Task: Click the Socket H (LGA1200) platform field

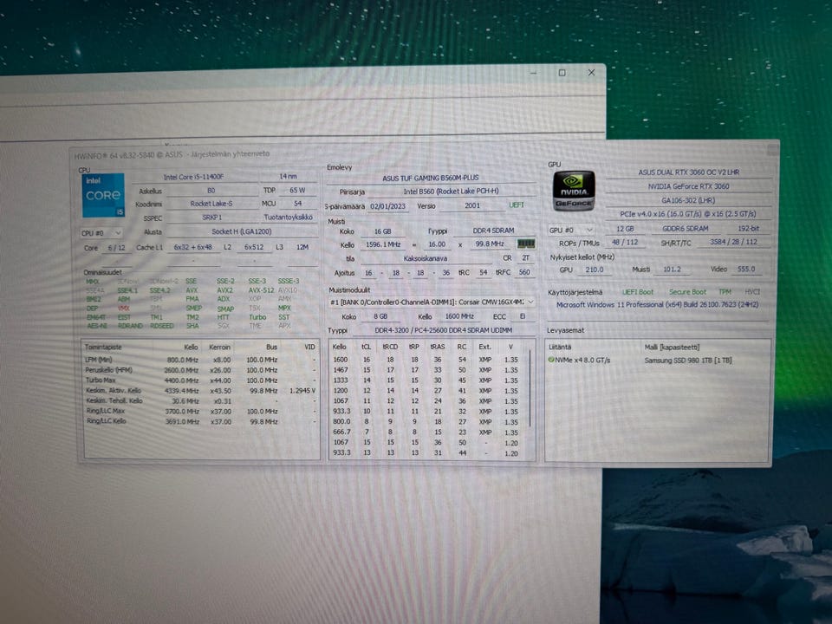Action: coord(242,231)
